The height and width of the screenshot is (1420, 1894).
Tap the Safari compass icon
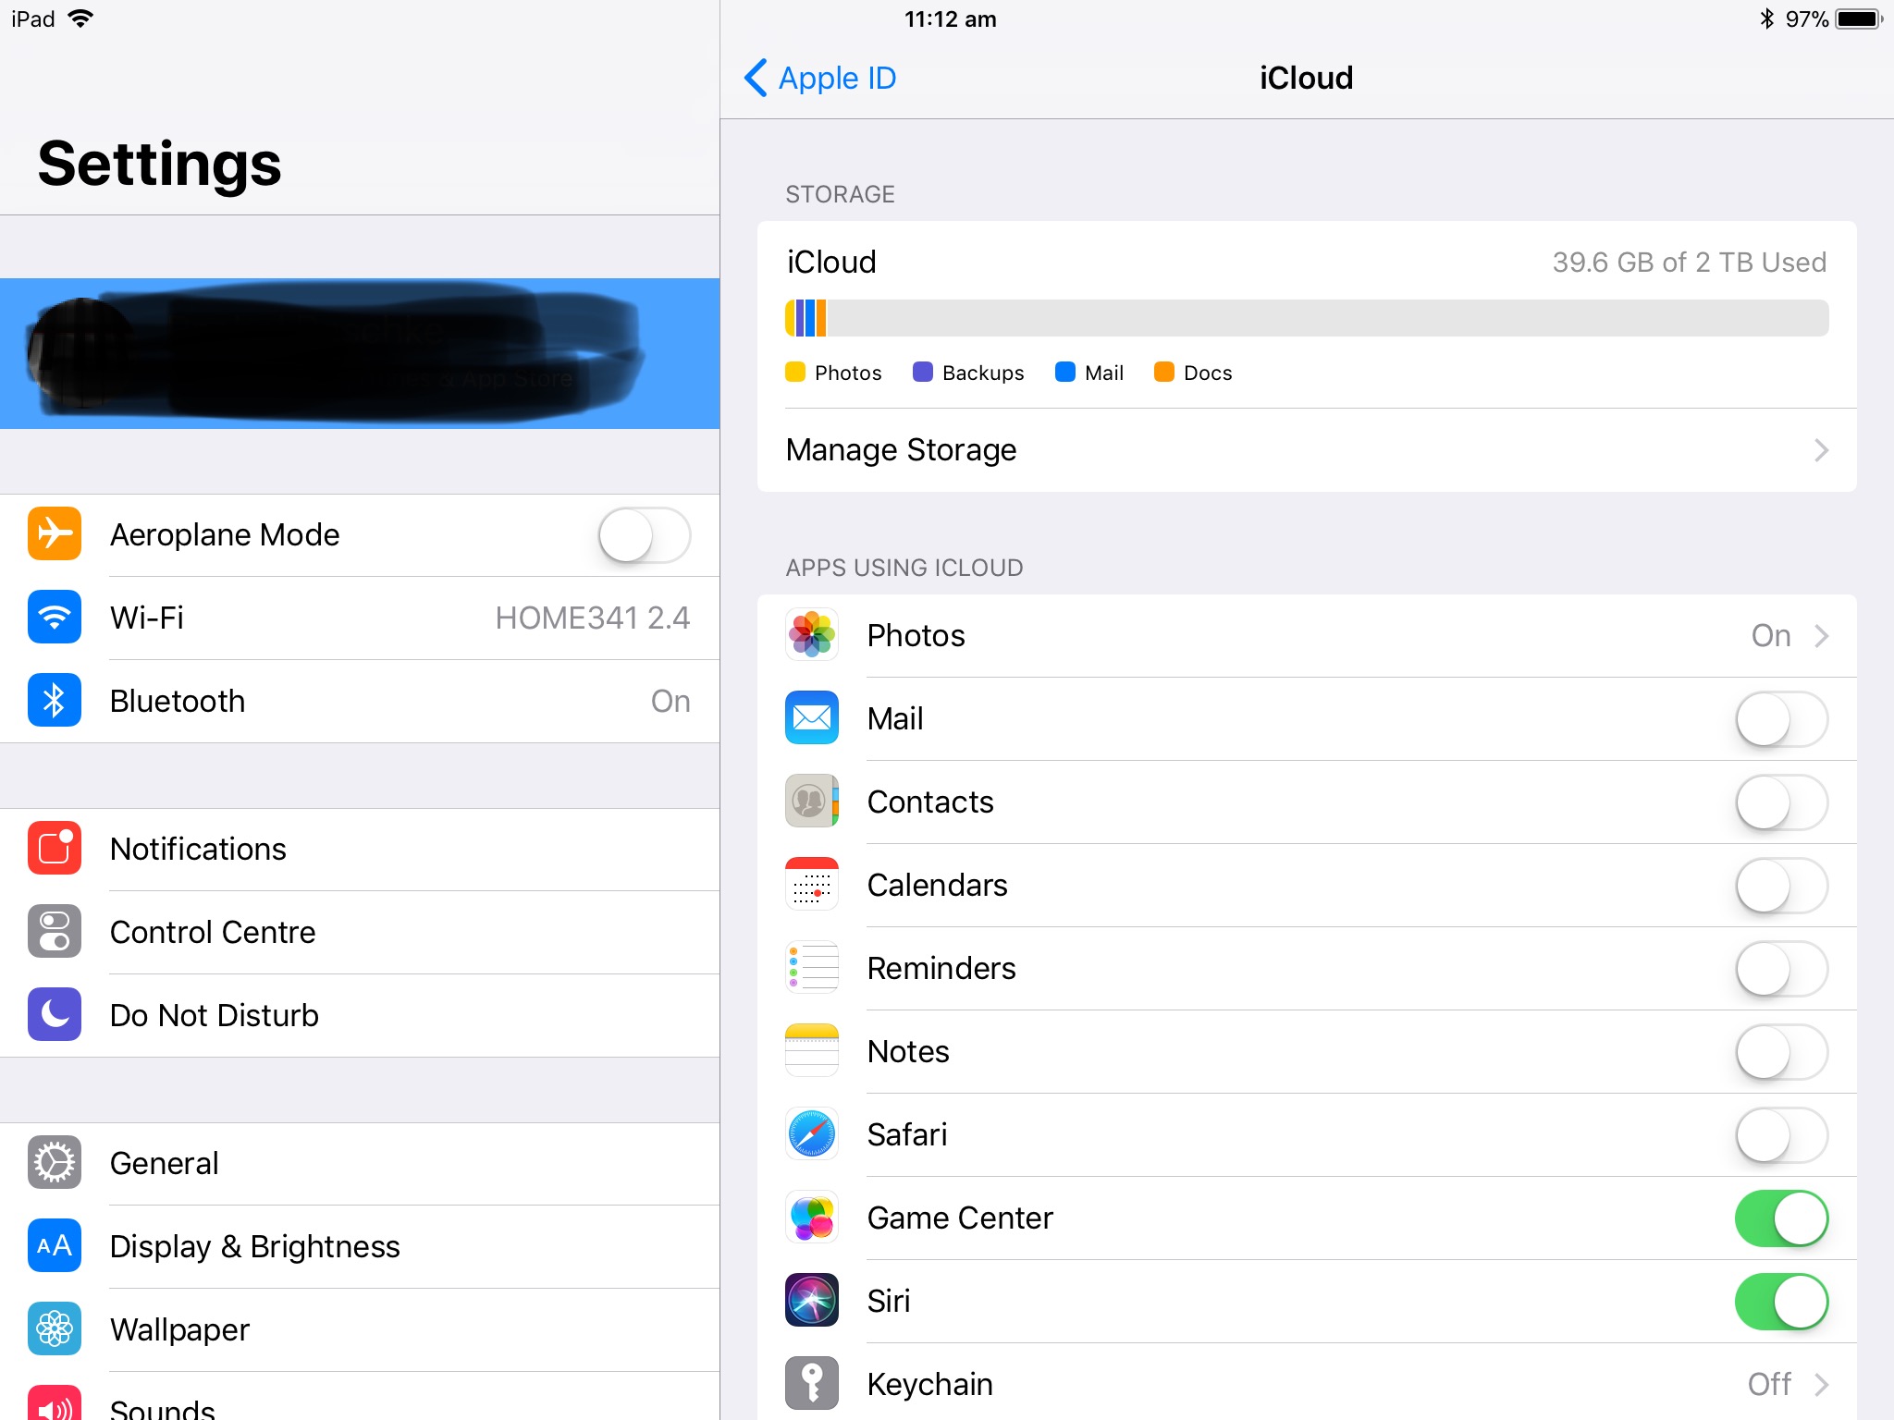tap(811, 1134)
